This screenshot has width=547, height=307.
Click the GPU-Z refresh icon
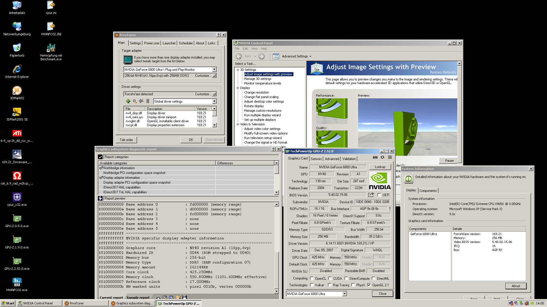pyautogui.click(x=383, y=157)
